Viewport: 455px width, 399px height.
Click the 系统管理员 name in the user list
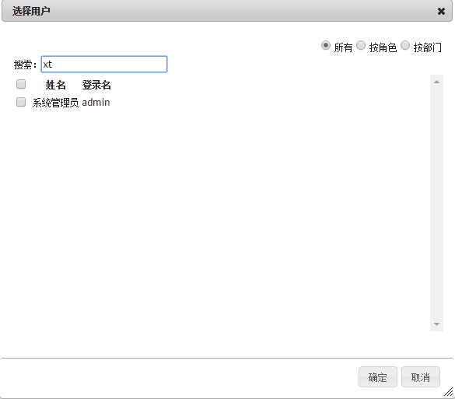pos(55,103)
